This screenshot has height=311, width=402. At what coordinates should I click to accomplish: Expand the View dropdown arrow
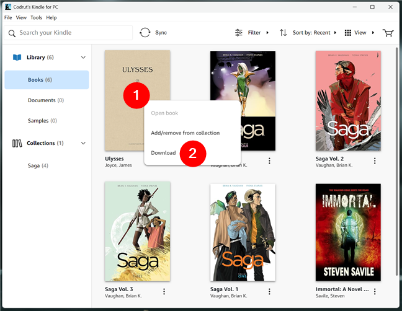click(x=373, y=33)
